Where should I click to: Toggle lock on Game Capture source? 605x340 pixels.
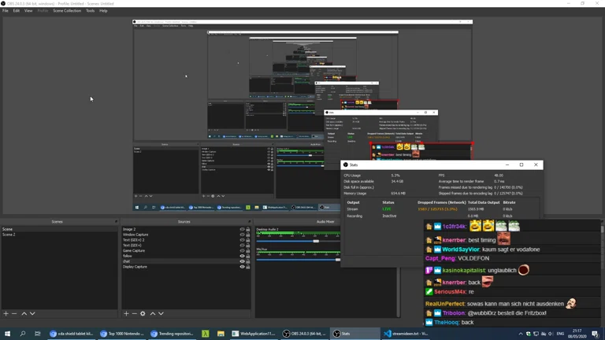(x=248, y=251)
